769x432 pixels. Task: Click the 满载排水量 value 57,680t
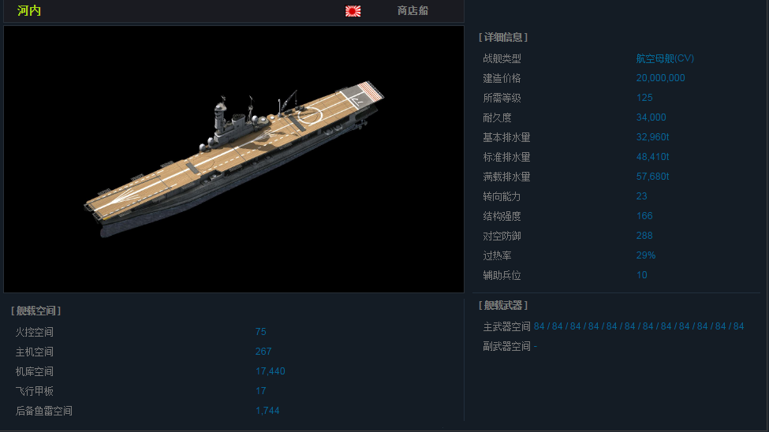(653, 177)
